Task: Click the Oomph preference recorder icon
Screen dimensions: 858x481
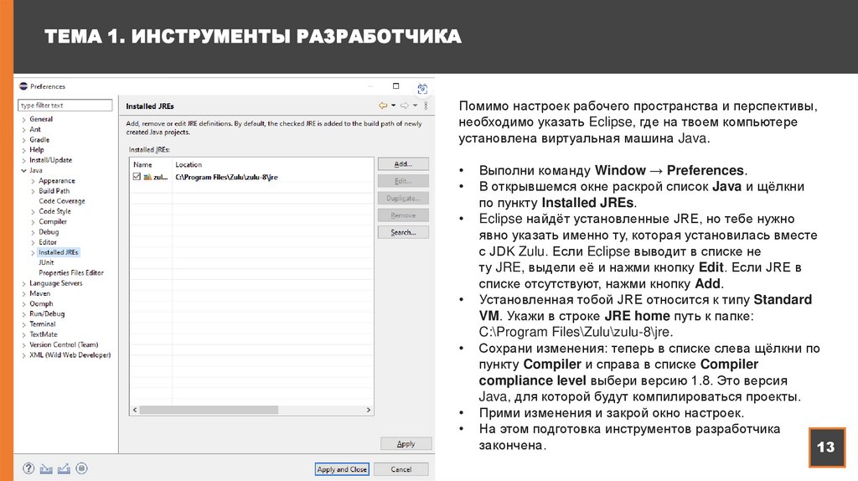Action: click(80, 469)
